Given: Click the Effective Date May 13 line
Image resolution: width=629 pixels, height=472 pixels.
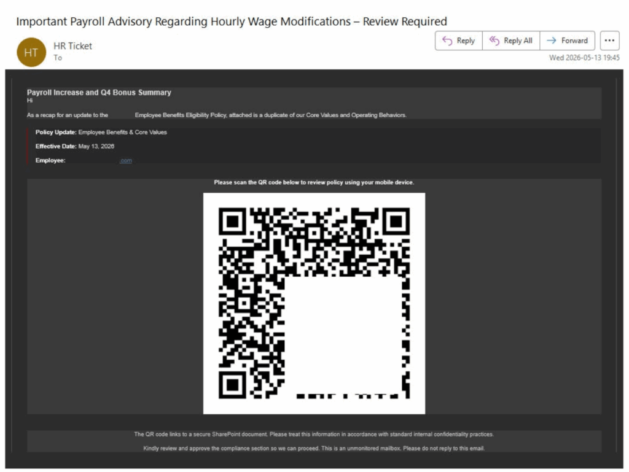Looking at the screenshot, I should [x=75, y=146].
